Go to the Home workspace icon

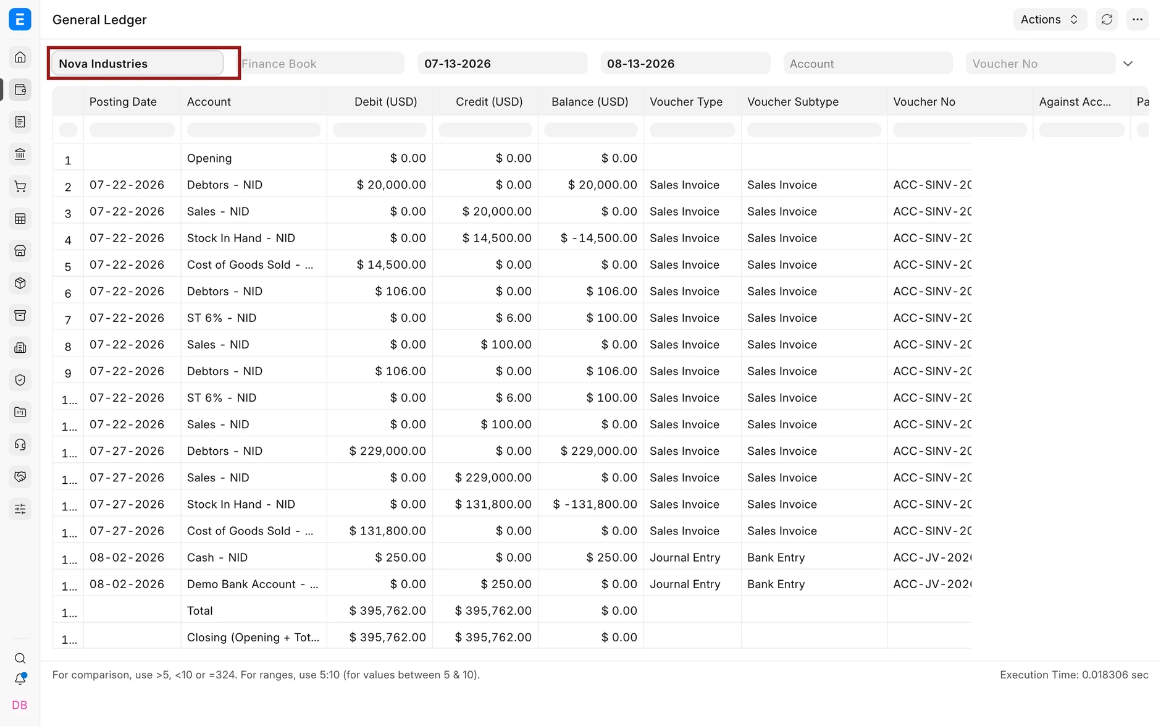pos(20,57)
